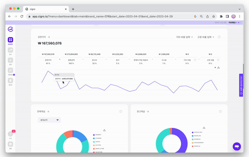Click help icon in sales channel card
Viewport: 249px width, 157px height.
click(121, 111)
